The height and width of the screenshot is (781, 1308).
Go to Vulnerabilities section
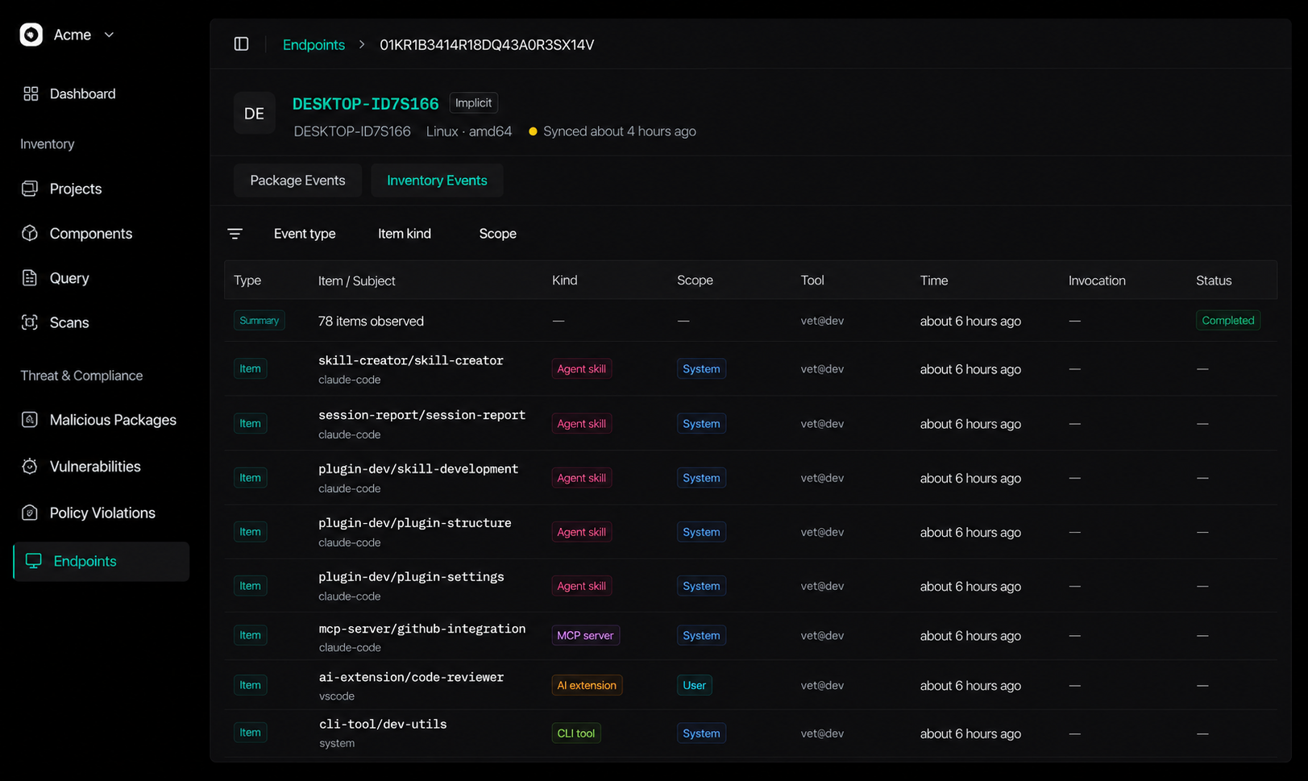(x=95, y=467)
